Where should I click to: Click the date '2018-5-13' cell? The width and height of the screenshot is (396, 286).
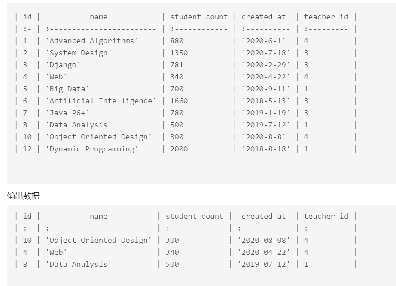pyautogui.click(x=266, y=101)
